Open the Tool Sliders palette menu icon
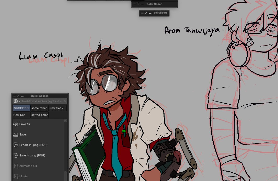This screenshot has width=278, height=181. (x=142, y=13)
